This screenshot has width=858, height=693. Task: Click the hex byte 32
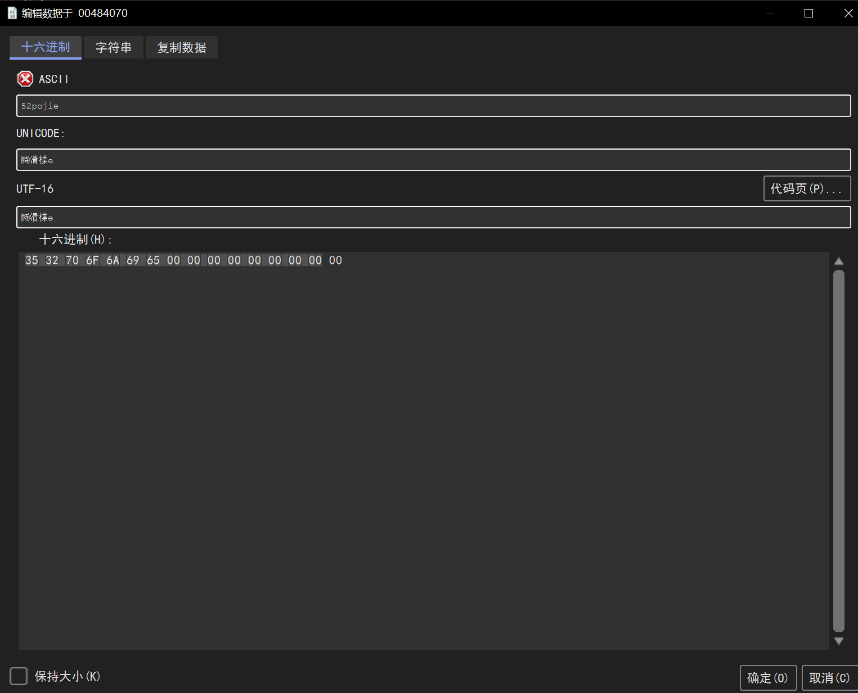tap(52, 260)
